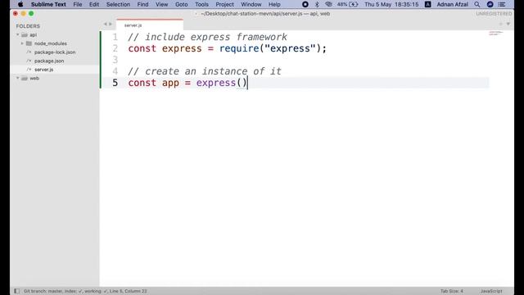This screenshot has width=524, height=295.
Task: Open Spotlight search magnifier icon
Action: point(477,4)
